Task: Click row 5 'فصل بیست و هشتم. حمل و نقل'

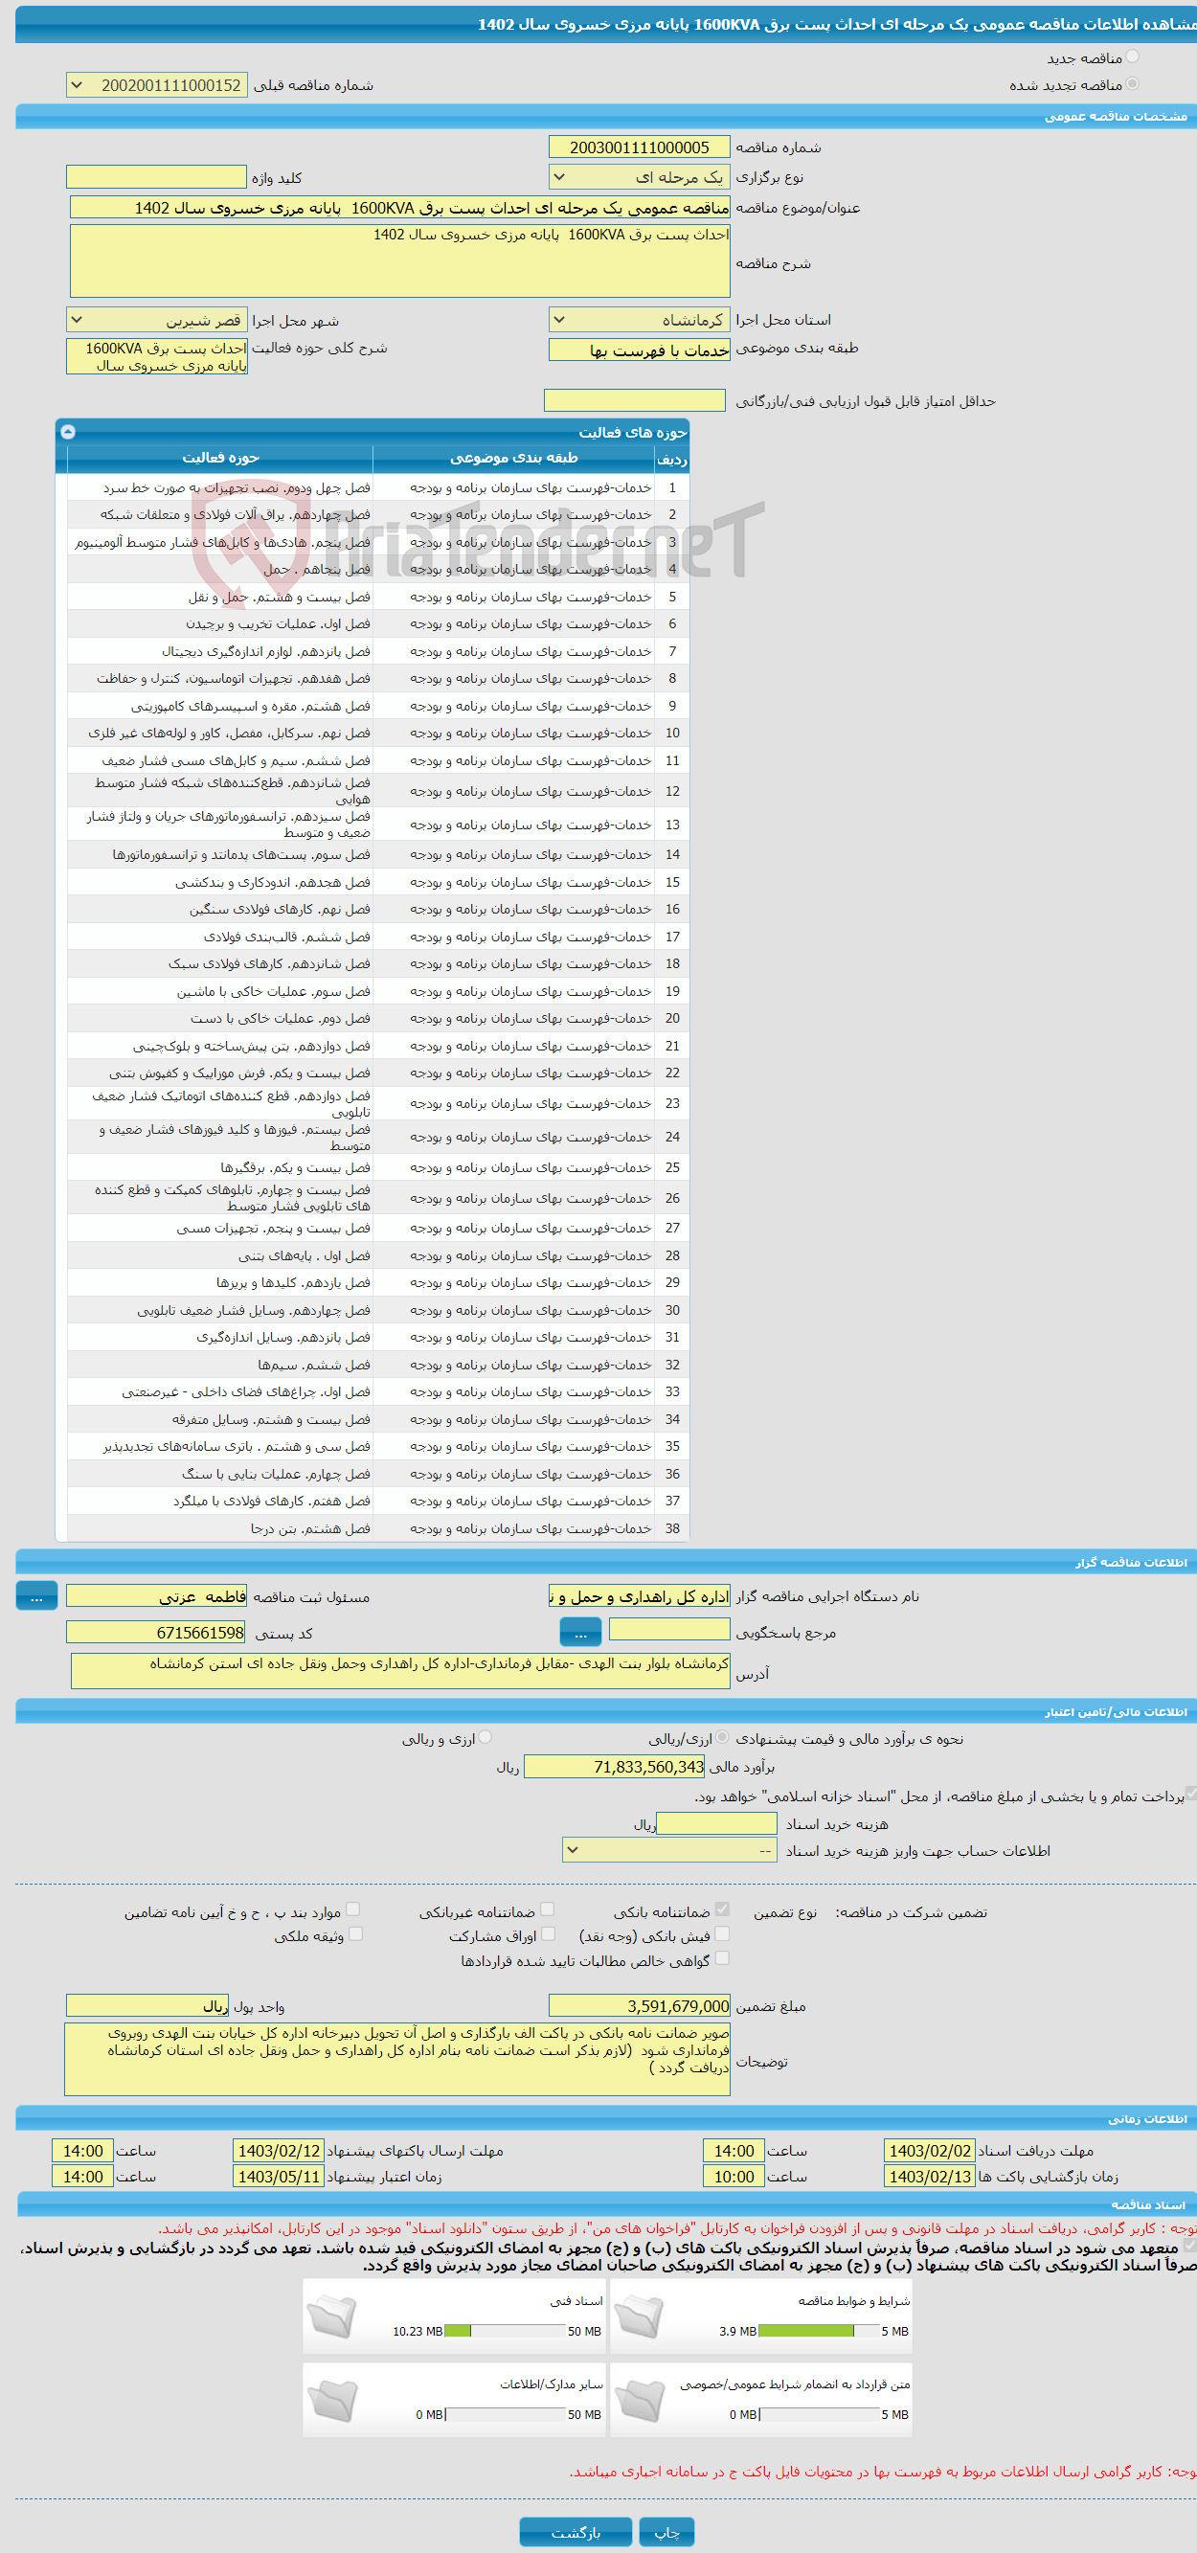Action: tap(280, 597)
